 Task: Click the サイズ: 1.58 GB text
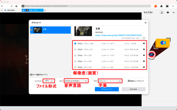pyautogui.click(x=130, y=44)
